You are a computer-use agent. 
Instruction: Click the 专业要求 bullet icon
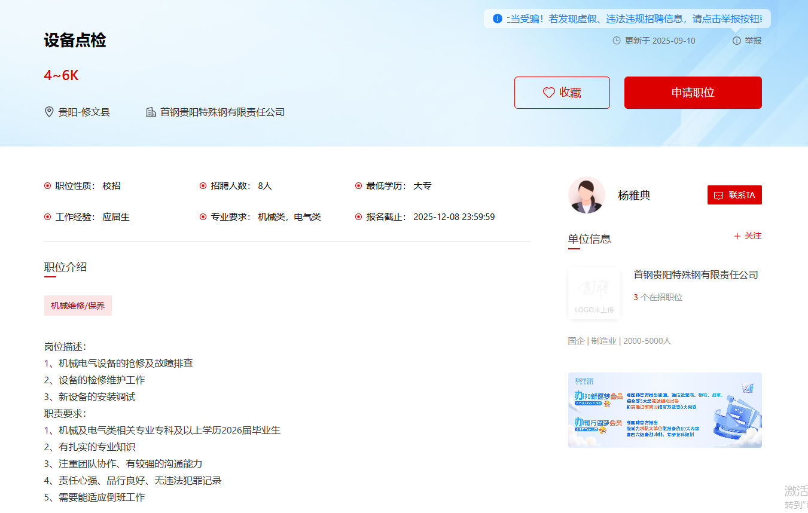(203, 217)
